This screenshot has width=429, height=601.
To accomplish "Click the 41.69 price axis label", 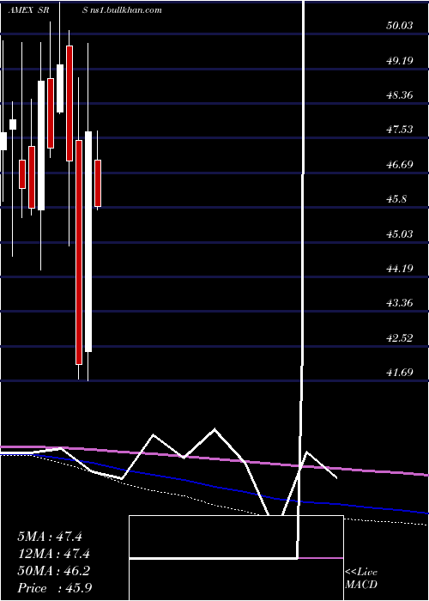I will [400, 372].
